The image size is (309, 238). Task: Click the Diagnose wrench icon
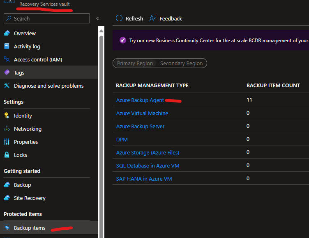(7, 86)
